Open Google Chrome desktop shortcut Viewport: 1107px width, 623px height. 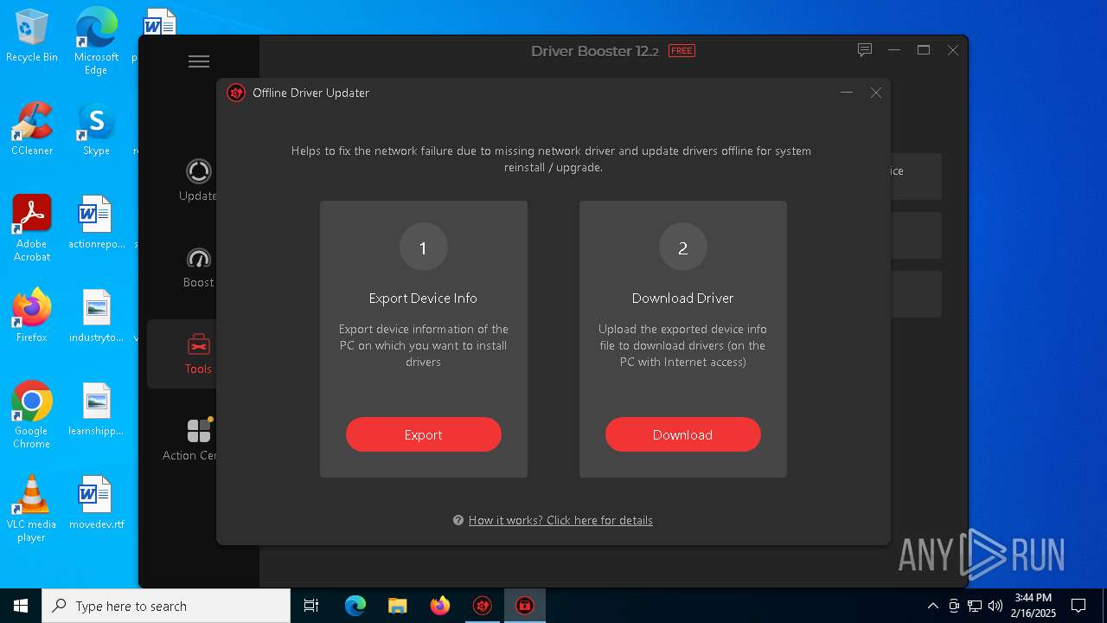pyautogui.click(x=32, y=415)
